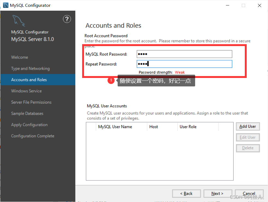
Task: Focus the Repeat Password field
Action: (x=184, y=64)
